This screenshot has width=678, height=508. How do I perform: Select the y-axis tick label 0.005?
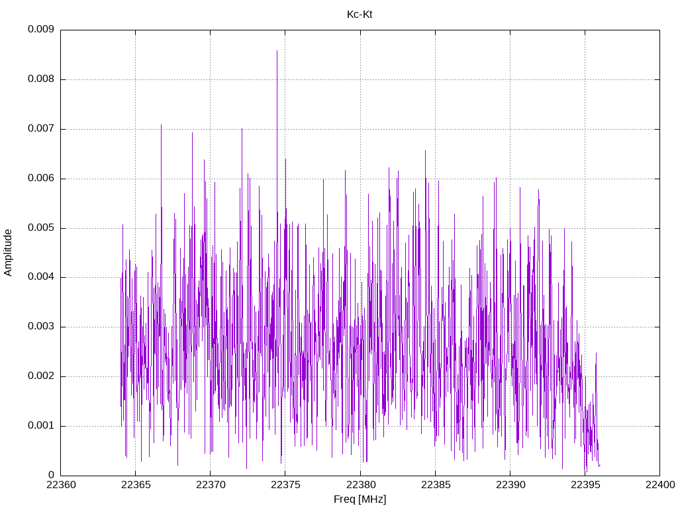pos(41,228)
